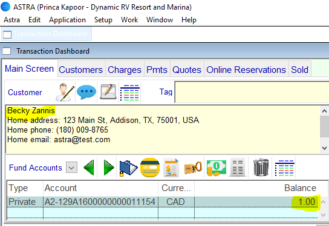Open the Work menu
Viewport: 329px width, 226px height.
click(129, 20)
